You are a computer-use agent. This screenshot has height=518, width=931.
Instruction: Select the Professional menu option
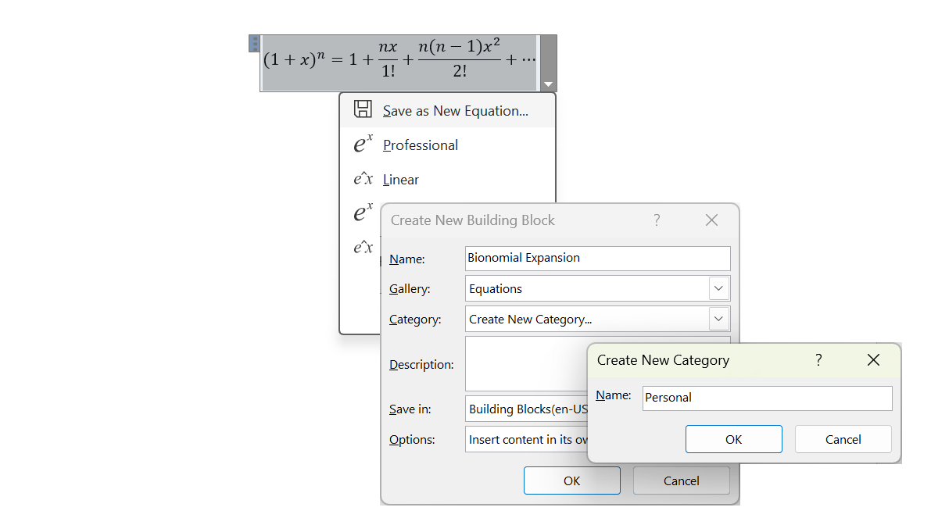(x=421, y=145)
